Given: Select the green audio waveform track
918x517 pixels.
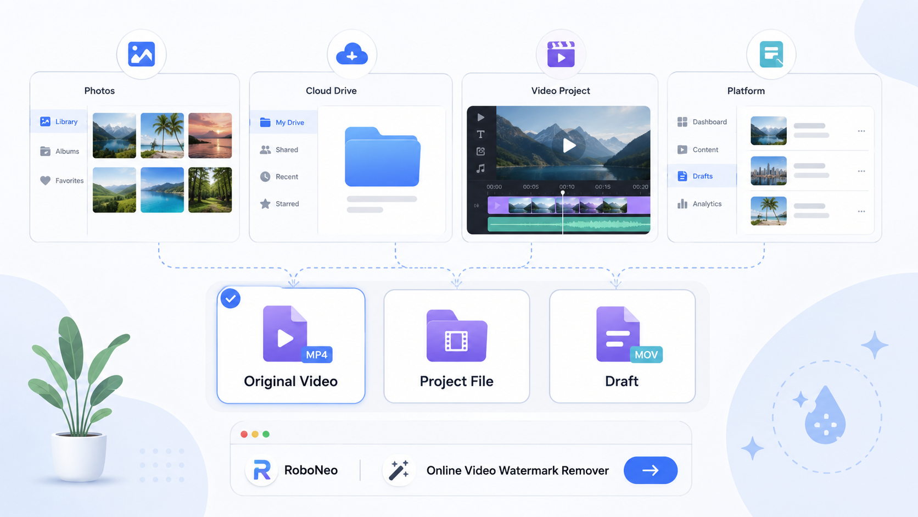Looking at the screenshot, I should click(569, 224).
